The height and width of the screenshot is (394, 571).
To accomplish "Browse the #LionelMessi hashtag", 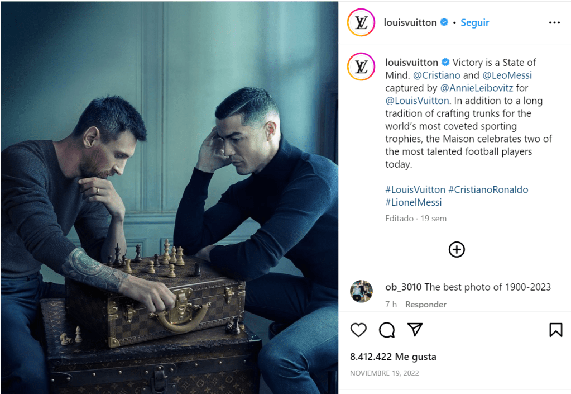I will pyautogui.click(x=414, y=202).
